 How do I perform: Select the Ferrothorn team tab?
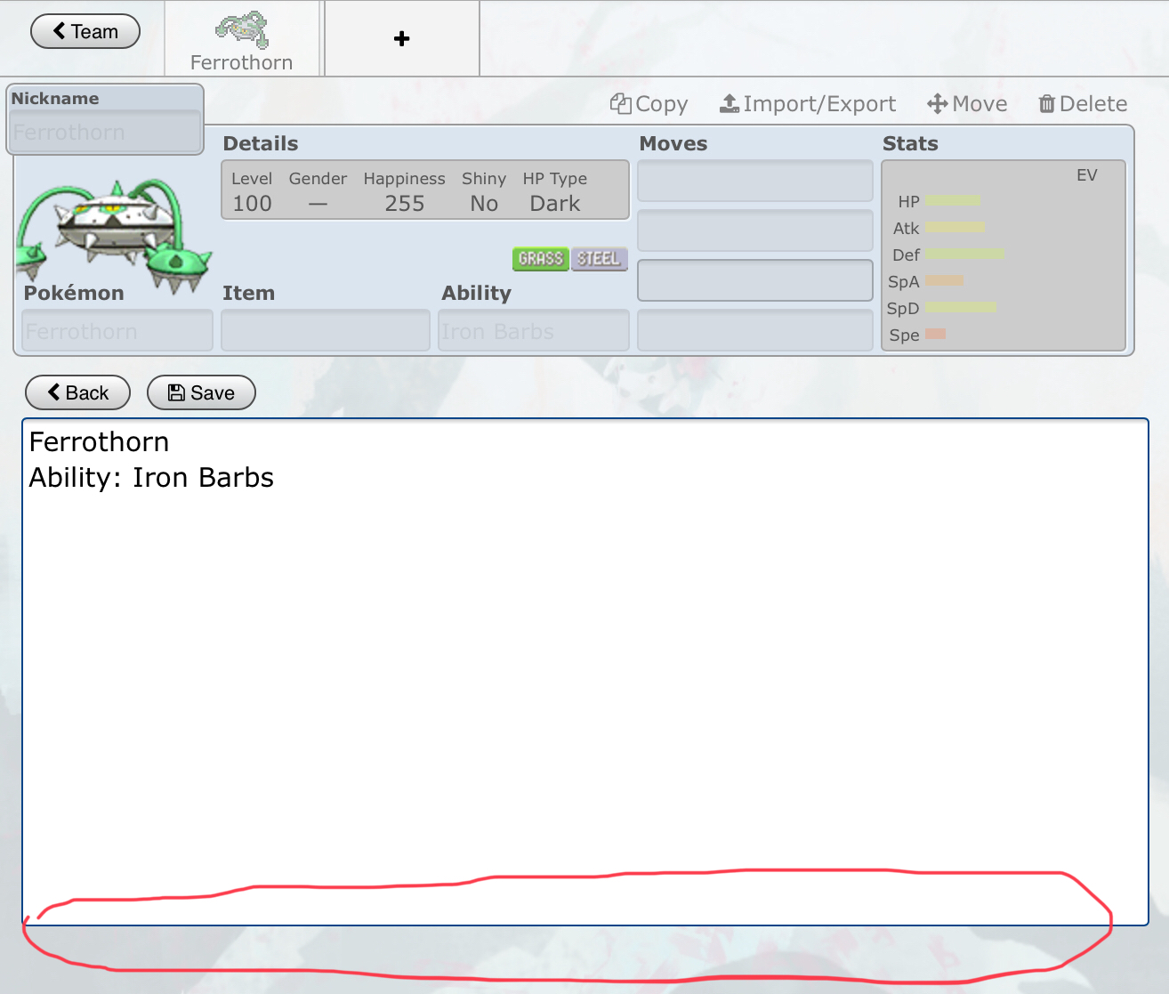tap(242, 40)
